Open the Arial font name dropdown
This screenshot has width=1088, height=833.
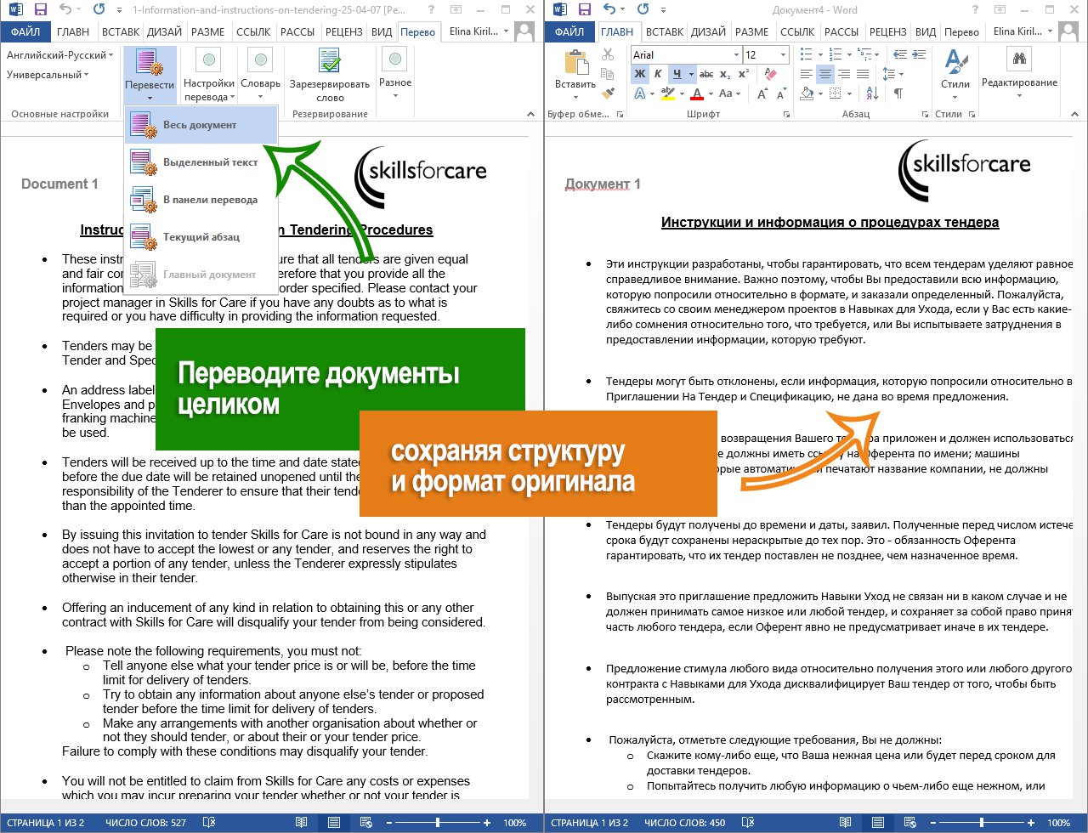click(735, 54)
